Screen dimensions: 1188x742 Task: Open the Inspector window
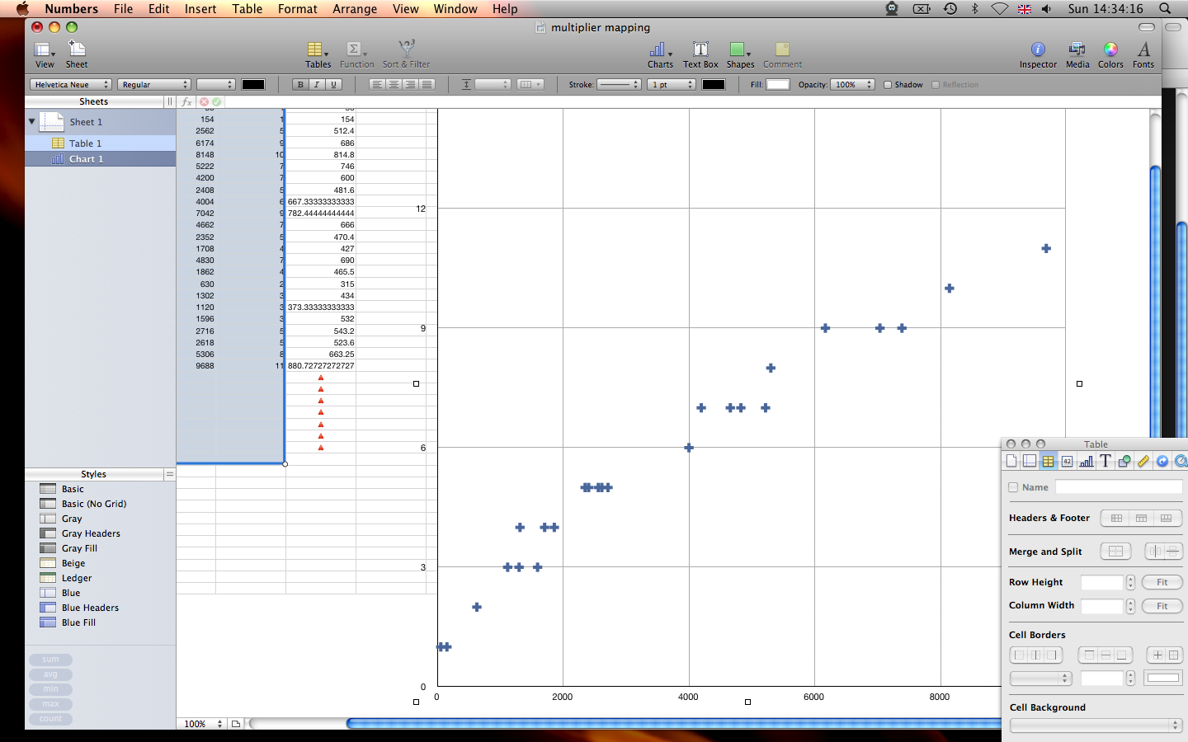tap(1038, 54)
